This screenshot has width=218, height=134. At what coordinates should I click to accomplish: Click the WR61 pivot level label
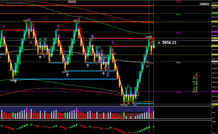[178, 15]
